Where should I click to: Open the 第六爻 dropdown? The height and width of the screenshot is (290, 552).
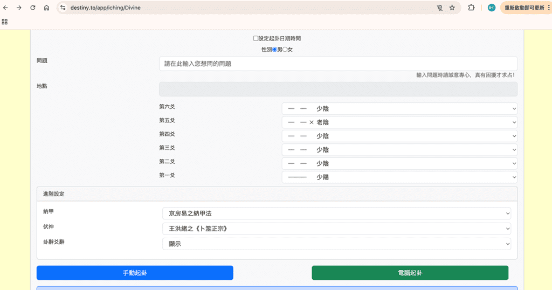399,109
